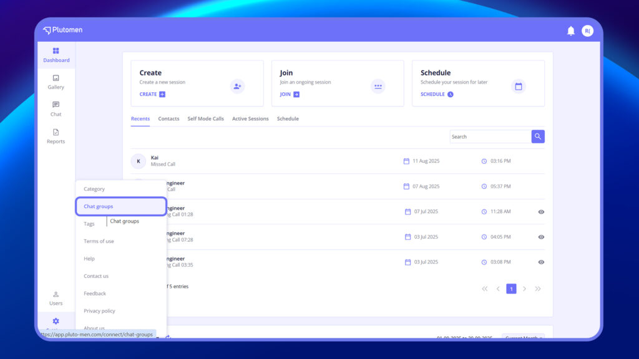Click in the Search input field
The image size is (639, 359).
(x=490, y=136)
